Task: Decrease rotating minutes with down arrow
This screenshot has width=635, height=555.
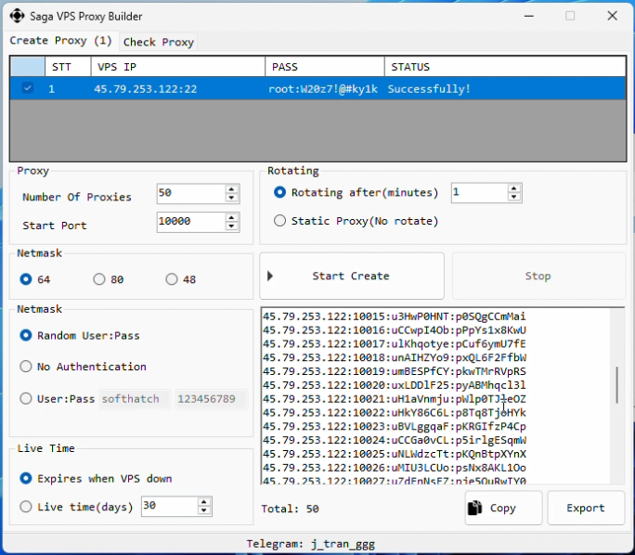Action: pos(513,197)
